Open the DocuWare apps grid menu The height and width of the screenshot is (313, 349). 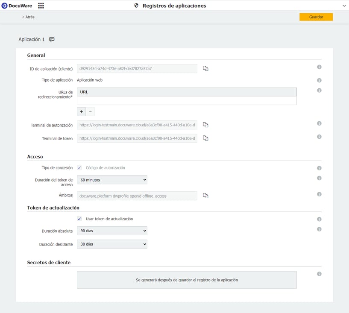coord(41,6)
